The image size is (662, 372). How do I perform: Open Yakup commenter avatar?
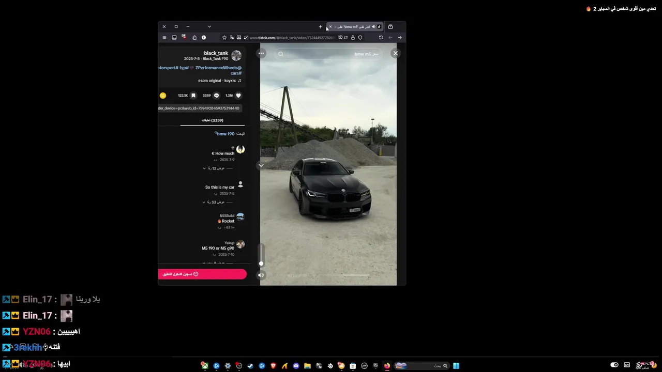click(x=240, y=244)
